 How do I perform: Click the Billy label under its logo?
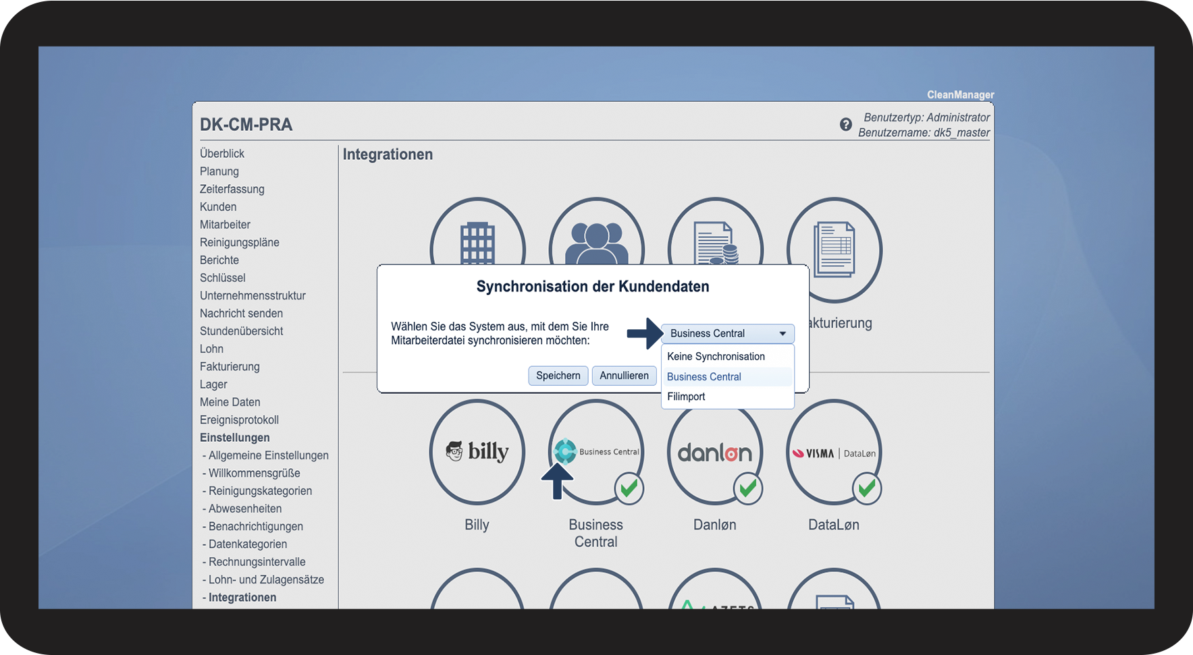(477, 525)
